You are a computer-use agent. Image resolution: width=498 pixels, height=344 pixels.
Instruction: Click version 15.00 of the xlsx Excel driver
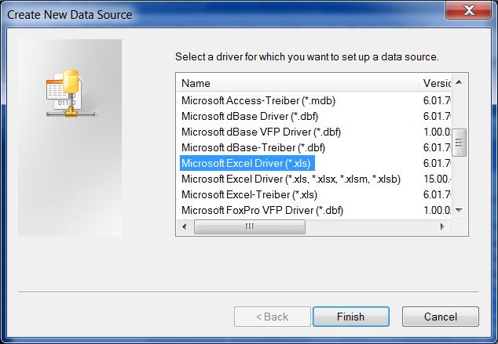click(438, 179)
